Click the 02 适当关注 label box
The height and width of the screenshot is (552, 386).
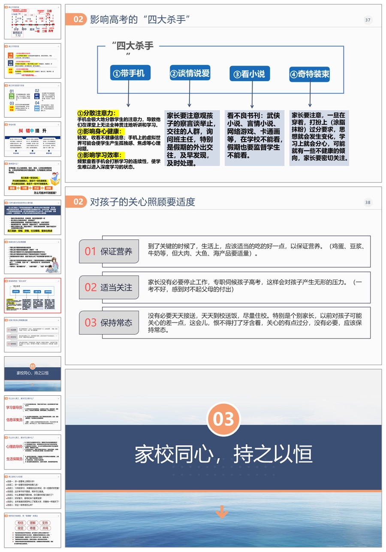click(109, 287)
